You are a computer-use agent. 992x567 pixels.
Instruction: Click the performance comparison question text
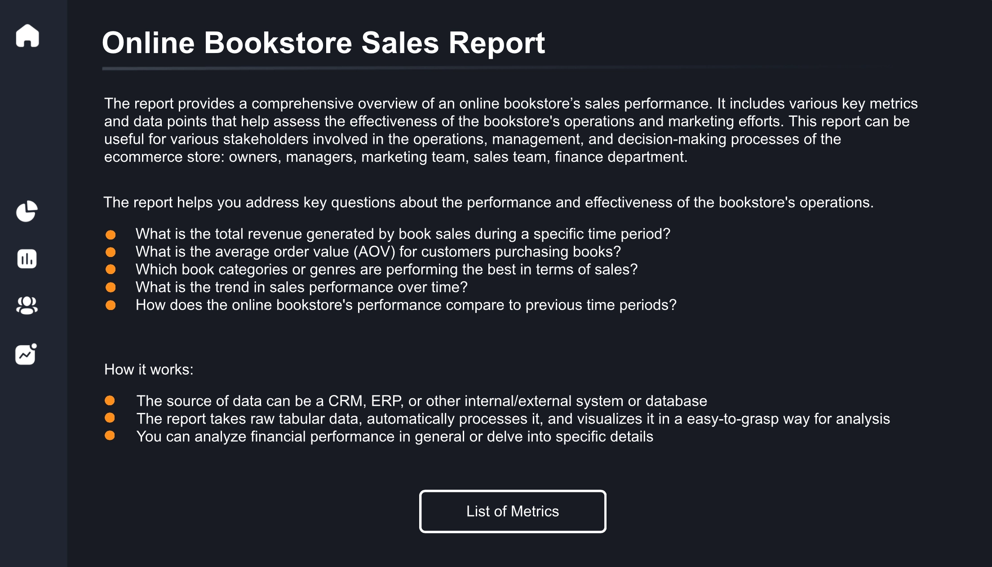click(x=406, y=305)
